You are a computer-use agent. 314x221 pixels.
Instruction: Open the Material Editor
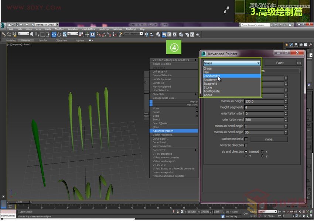point(181,34)
